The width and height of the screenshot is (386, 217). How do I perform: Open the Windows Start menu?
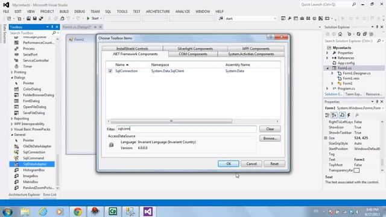click(7, 212)
